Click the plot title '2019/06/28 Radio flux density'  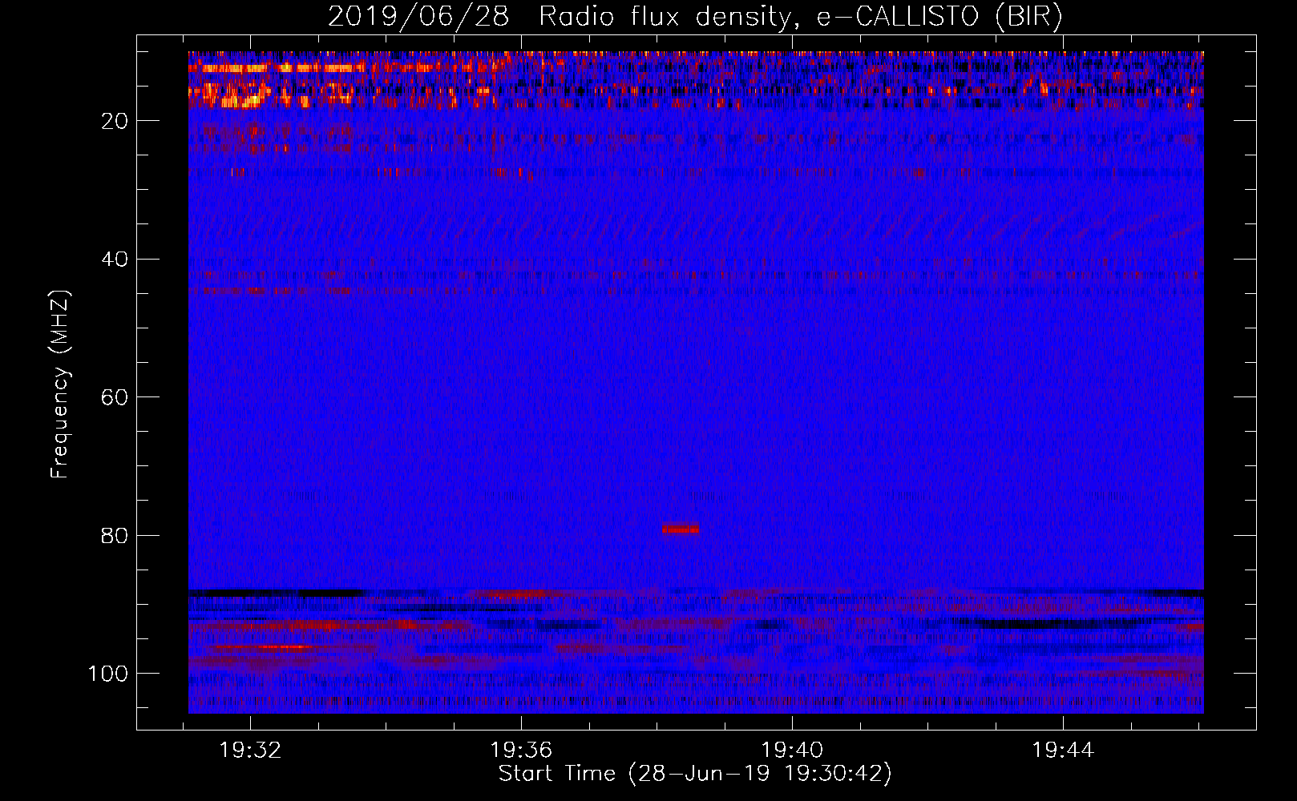695,17
